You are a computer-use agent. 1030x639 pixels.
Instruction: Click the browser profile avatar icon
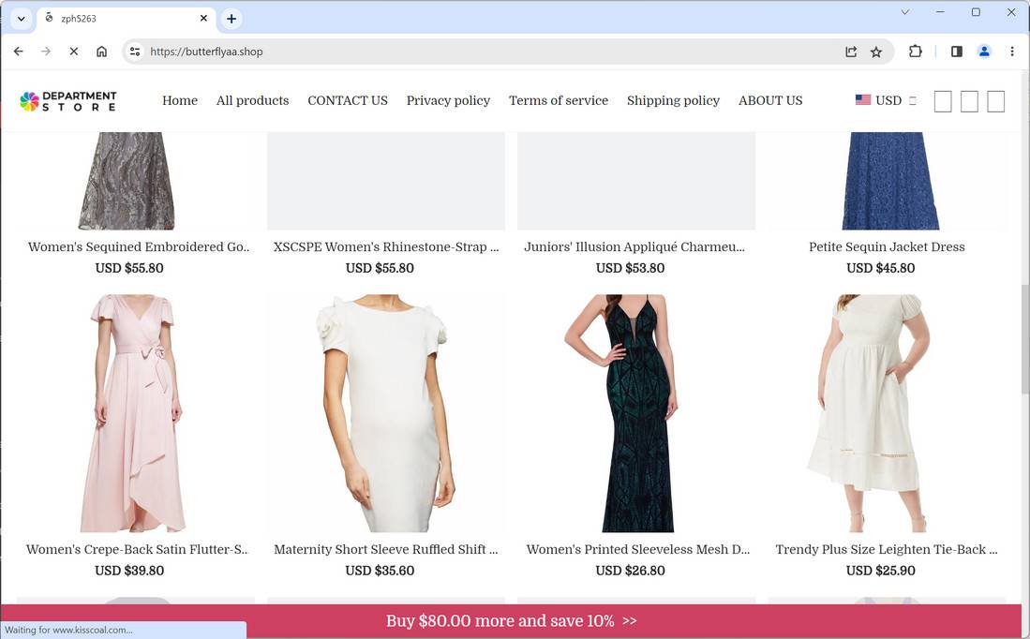pyautogui.click(x=984, y=52)
